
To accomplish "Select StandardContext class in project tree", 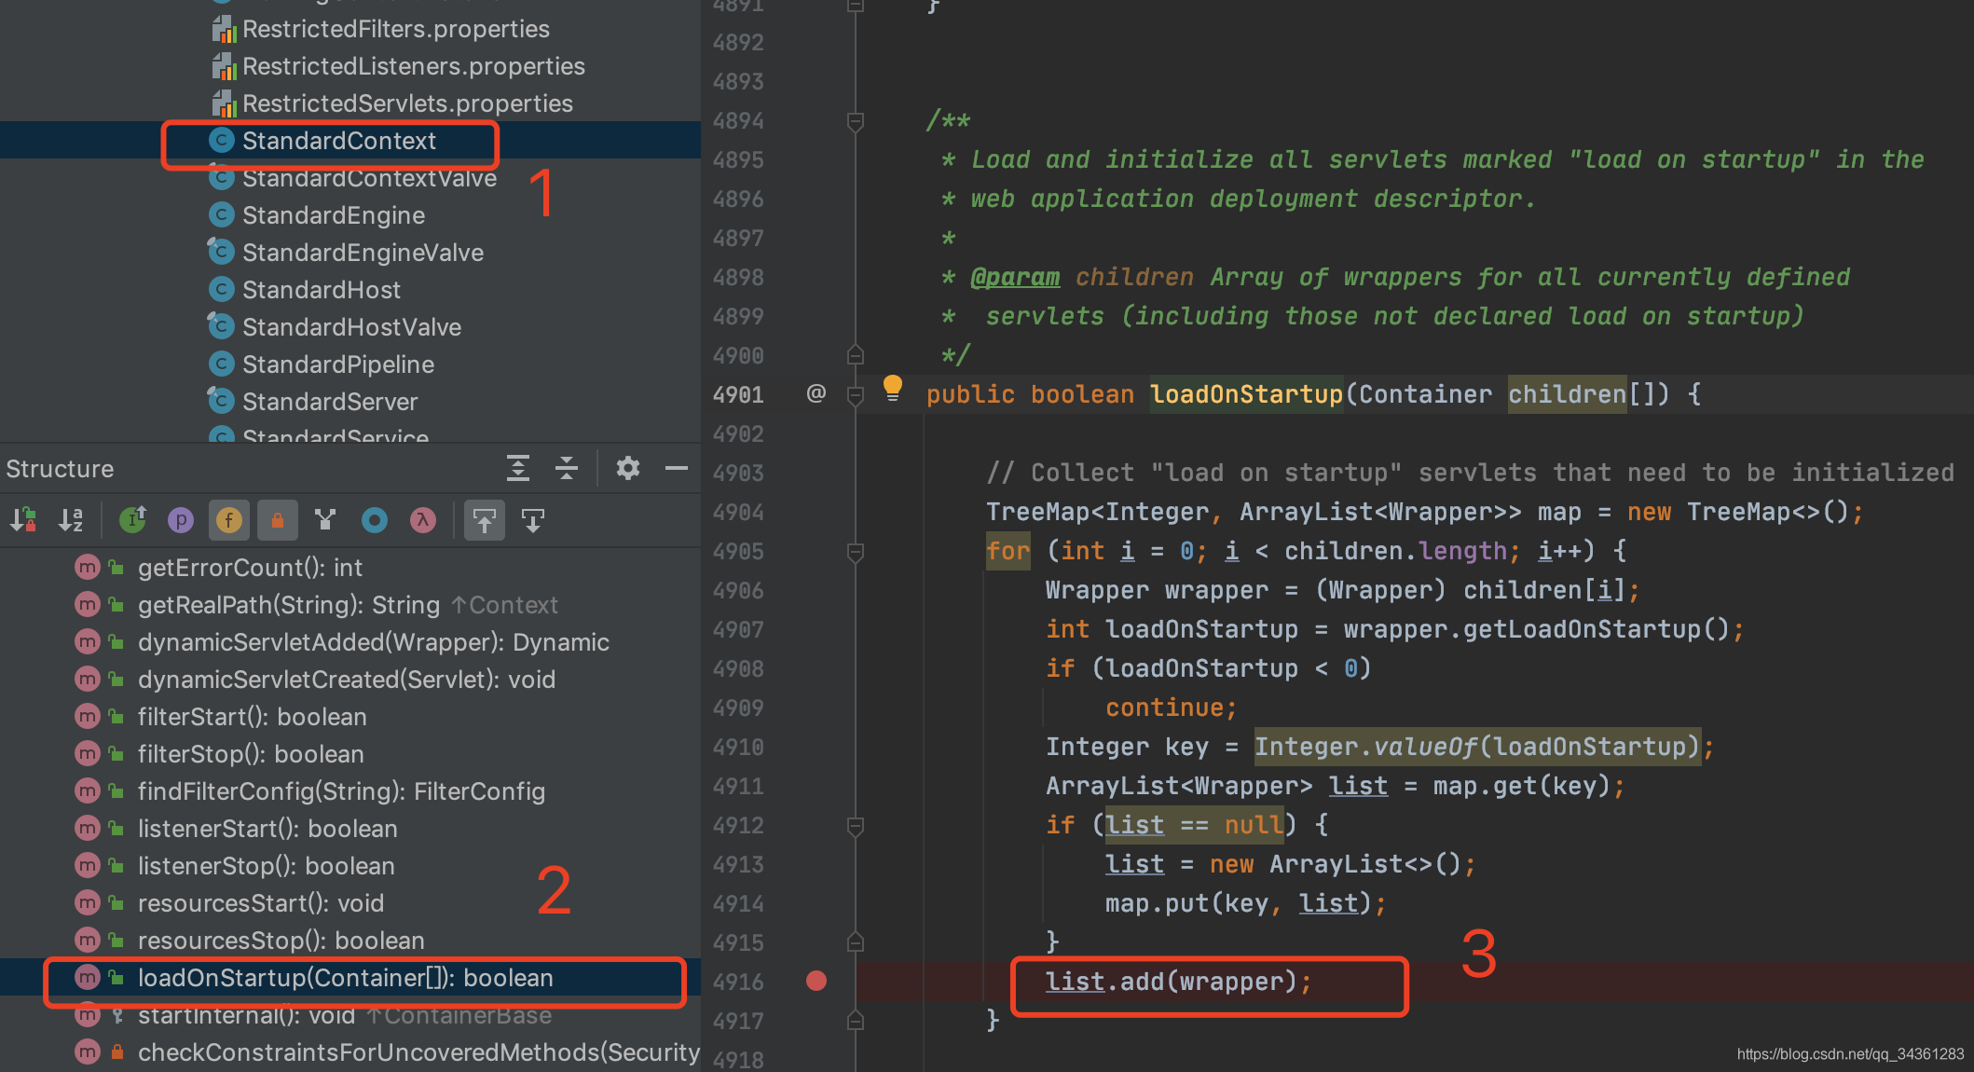I will click(339, 141).
